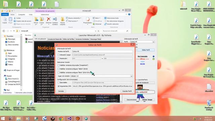215x121 pixels.
Task: Select the minecraft folder on the desktop
Action: pyautogui.click(x=183, y=5)
